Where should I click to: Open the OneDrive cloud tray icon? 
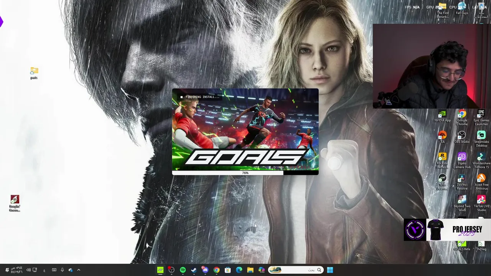[x=70, y=270]
